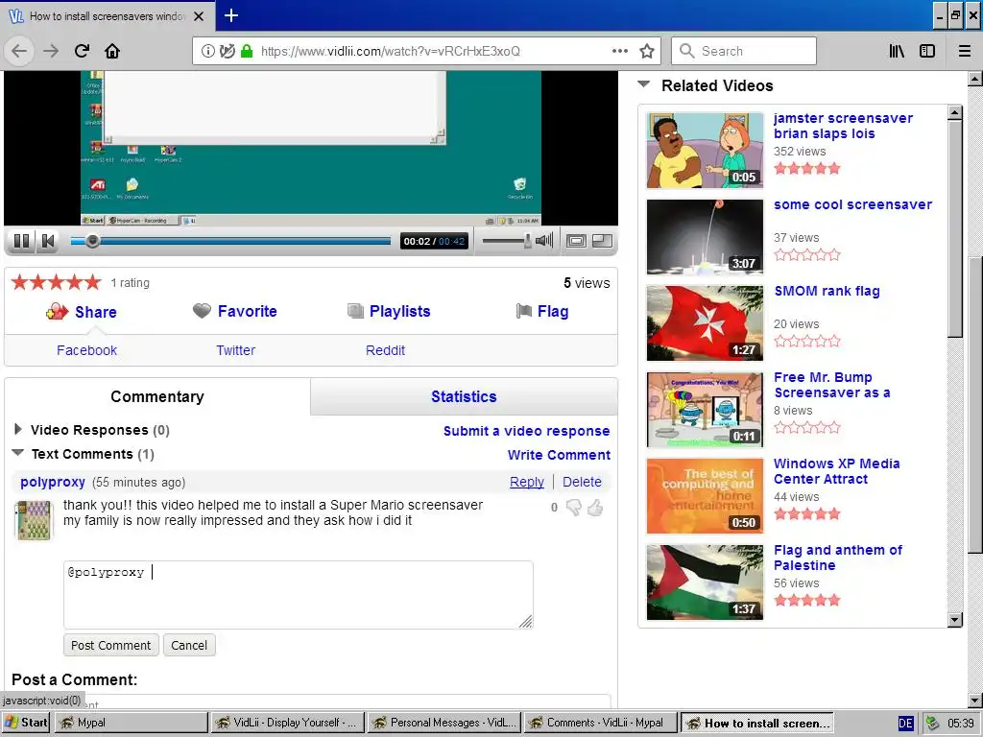Delete polyproxy's comment

tap(582, 482)
